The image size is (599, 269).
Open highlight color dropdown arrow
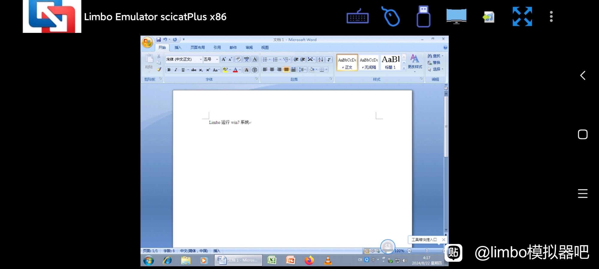[230, 70]
